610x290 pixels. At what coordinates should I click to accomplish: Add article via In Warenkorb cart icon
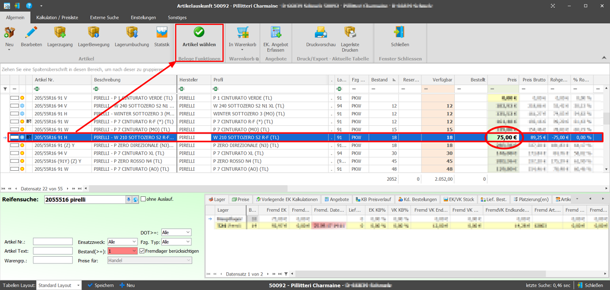[242, 33]
